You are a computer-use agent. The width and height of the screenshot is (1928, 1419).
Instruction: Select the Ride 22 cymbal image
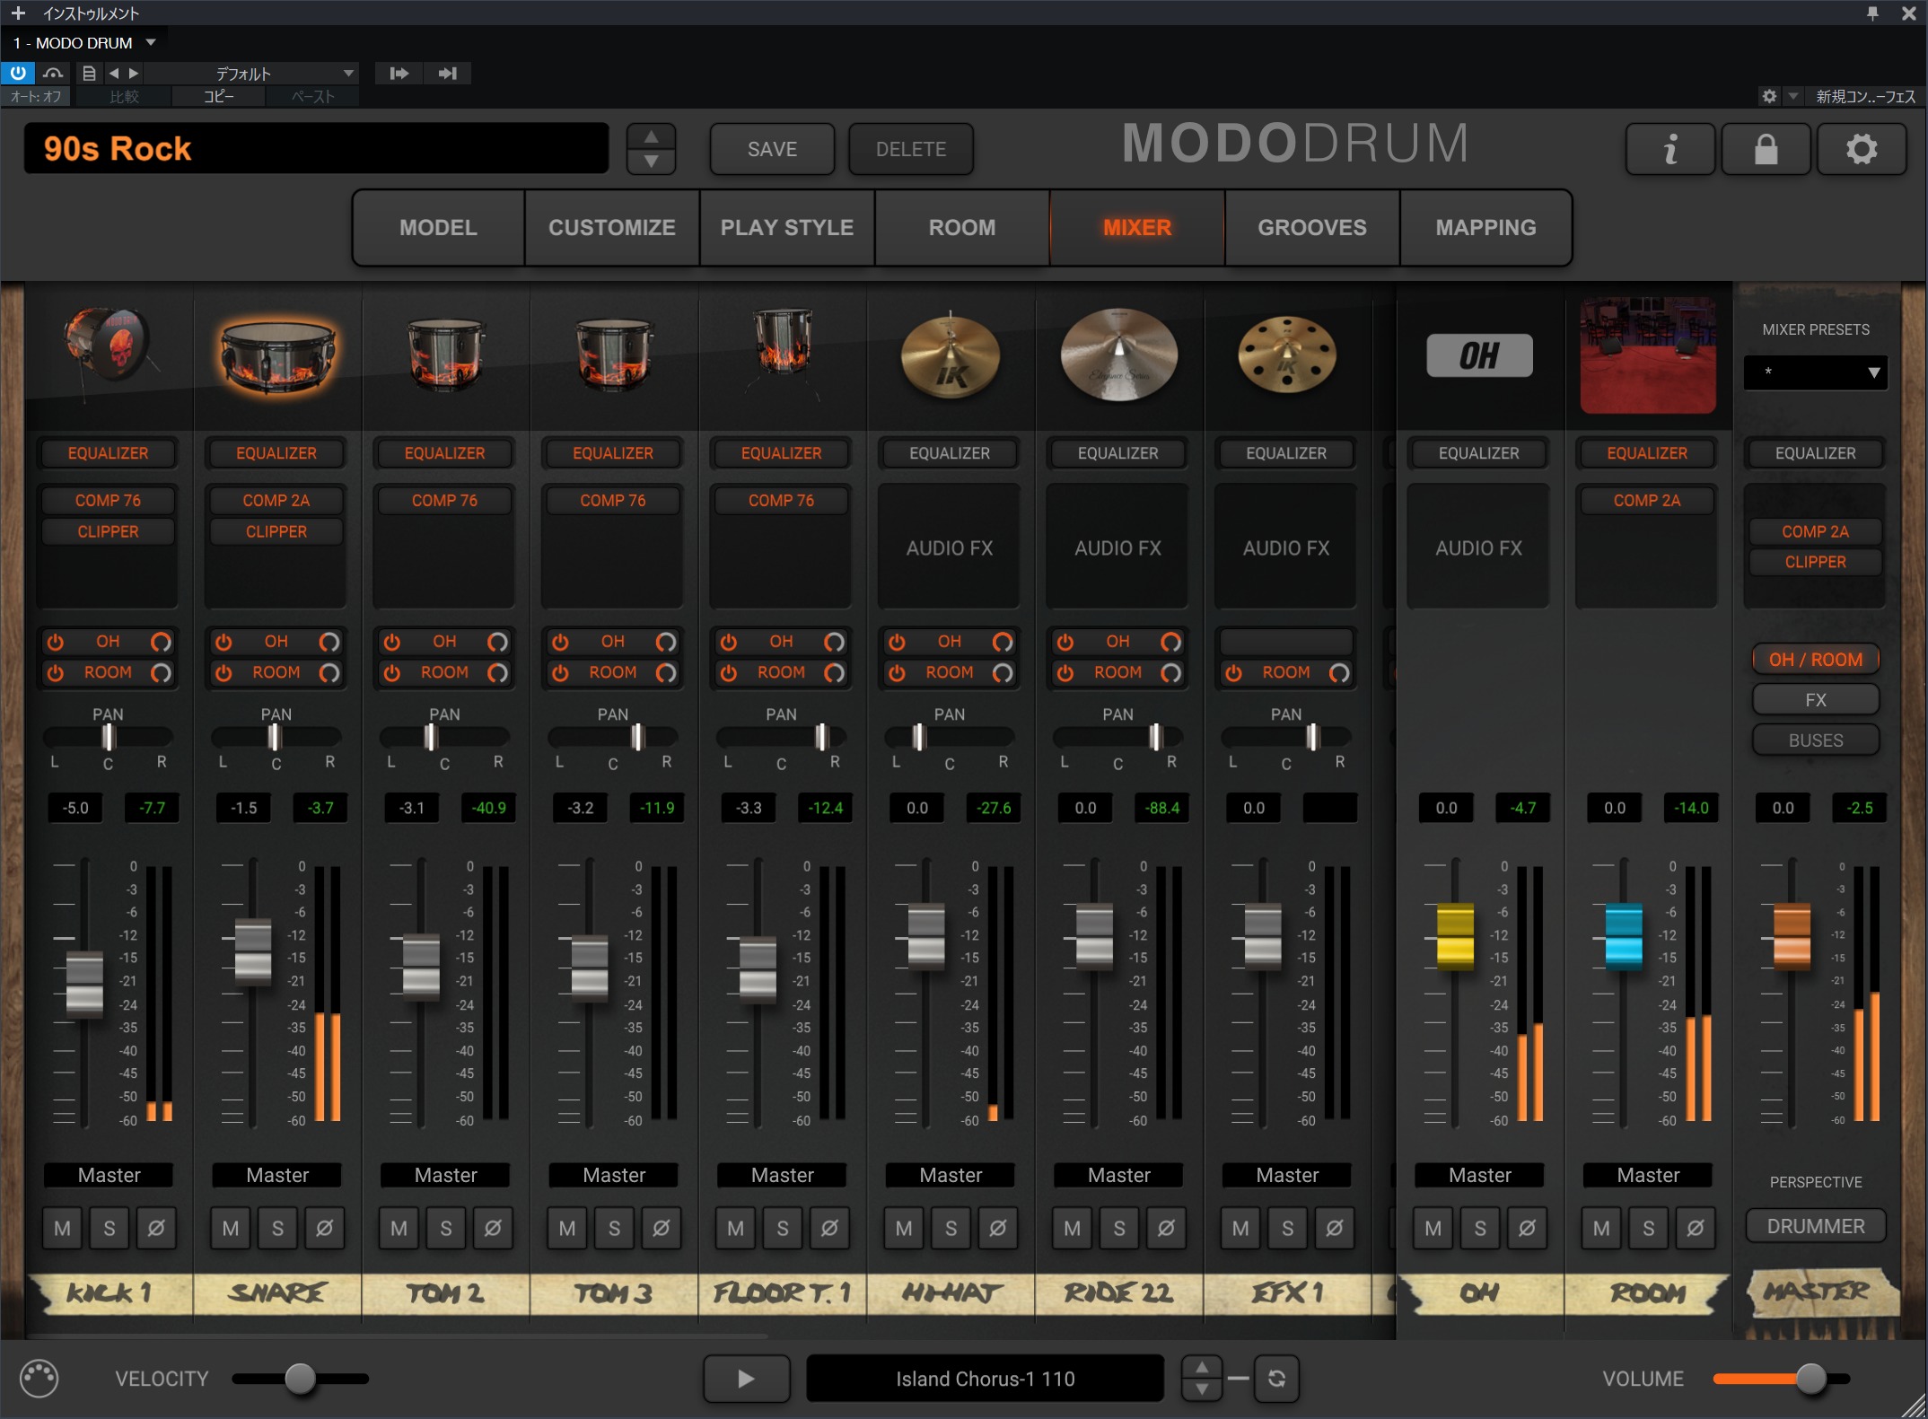[1118, 355]
